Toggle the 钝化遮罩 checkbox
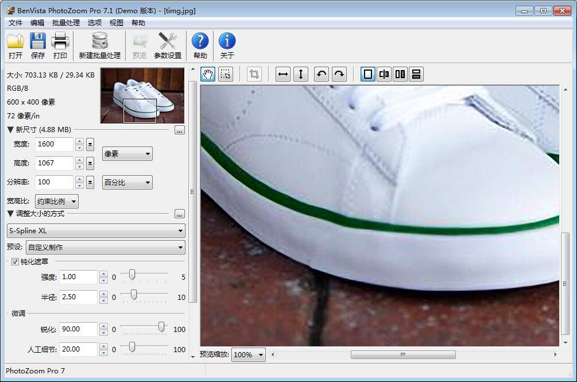The image size is (577, 382). click(15, 262)
